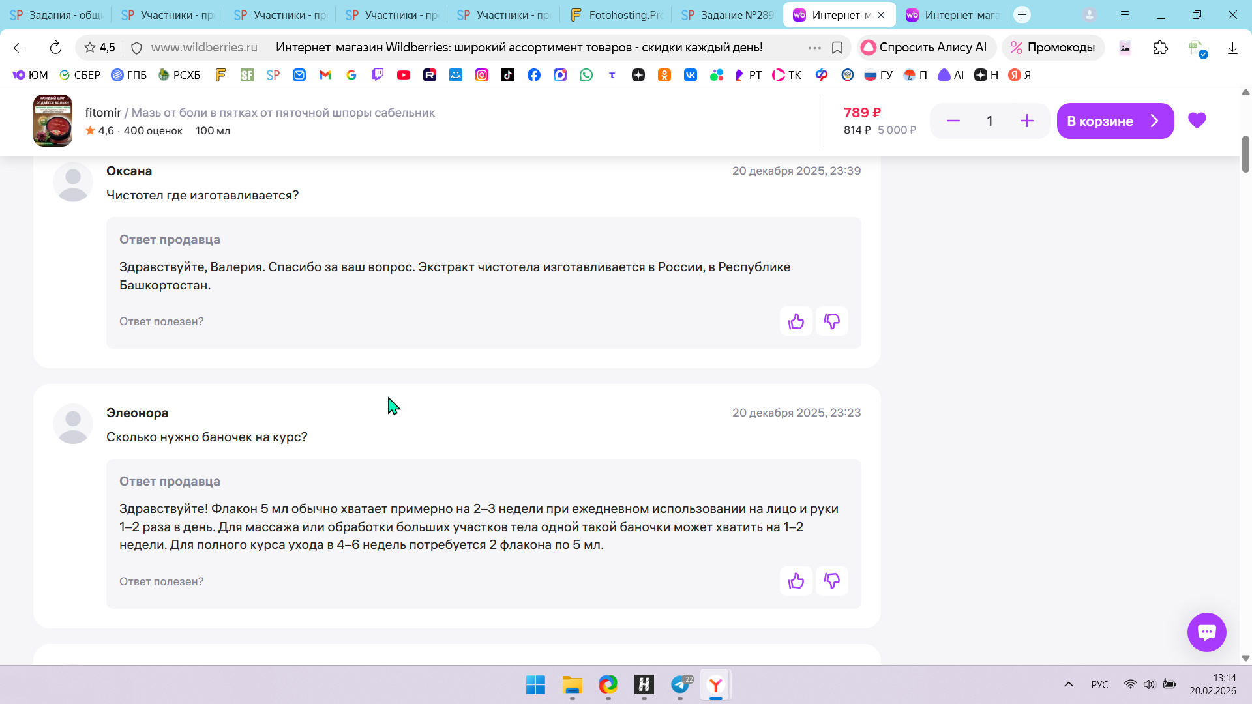Like the seller's answer to Оксана
Viewport: 1252px width, 704px height.
tap(796, 321)
